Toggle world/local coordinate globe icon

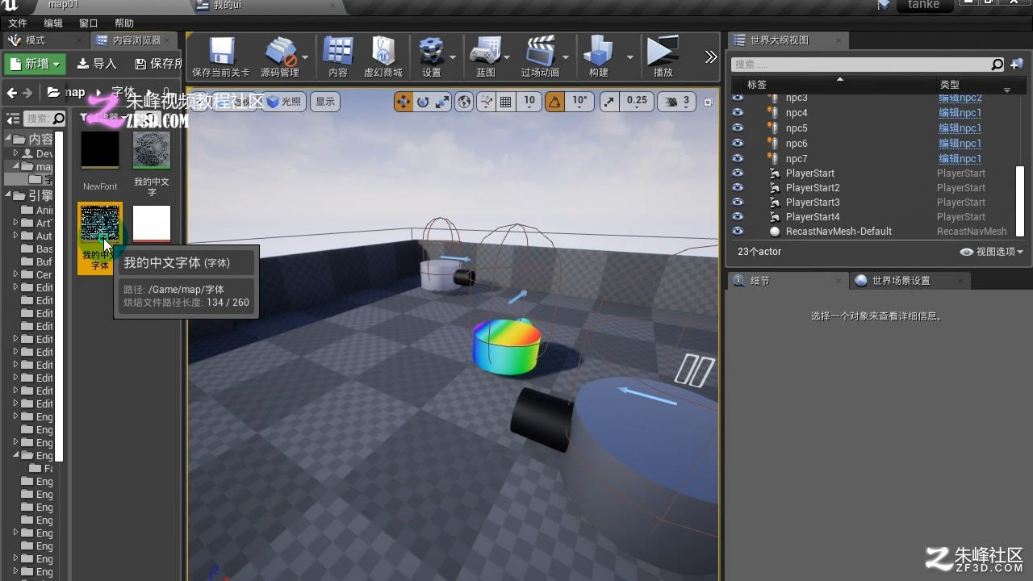click(464, 102)
